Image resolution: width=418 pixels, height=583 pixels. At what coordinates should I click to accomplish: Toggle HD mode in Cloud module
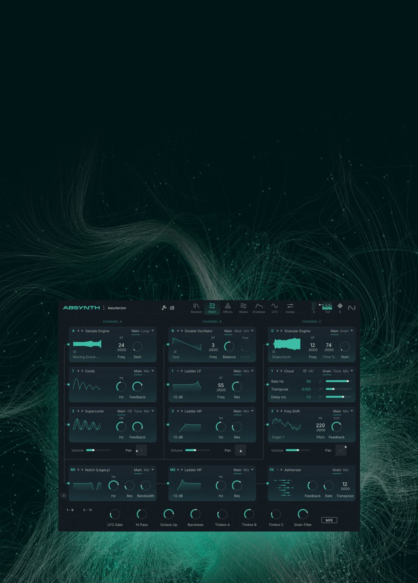[x=305, y=371]
